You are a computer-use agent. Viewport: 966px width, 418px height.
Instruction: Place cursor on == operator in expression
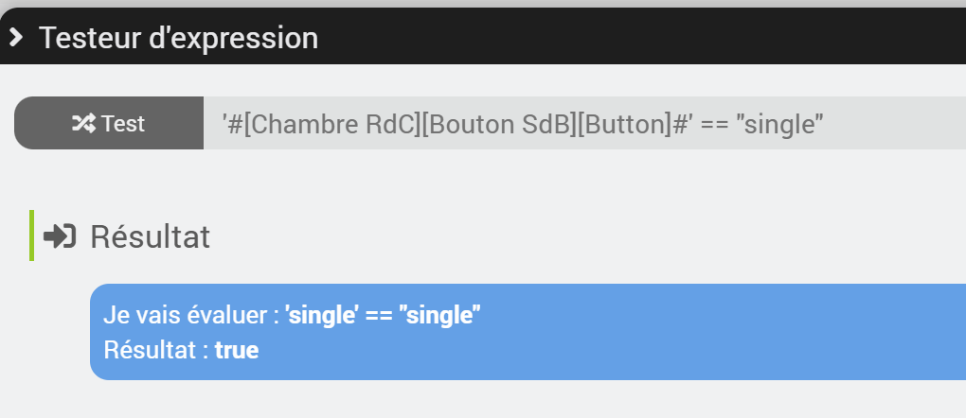(715, 126)
